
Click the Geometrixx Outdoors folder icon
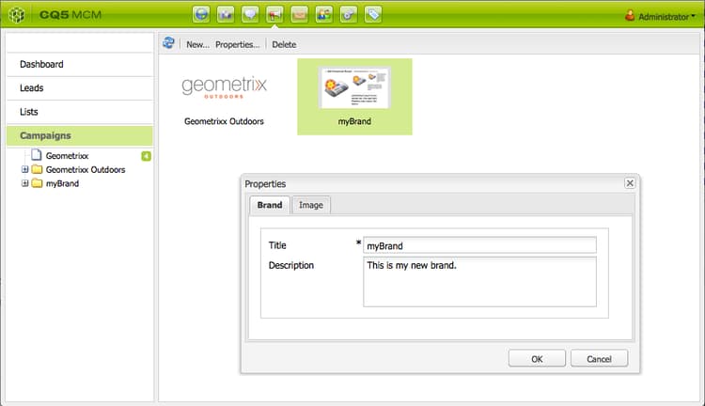(37, 169)
